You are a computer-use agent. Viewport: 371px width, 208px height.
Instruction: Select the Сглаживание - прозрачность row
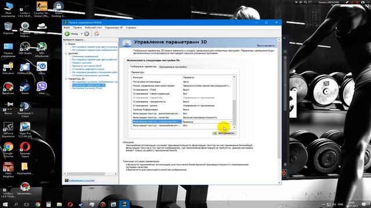tap(182, 102)
